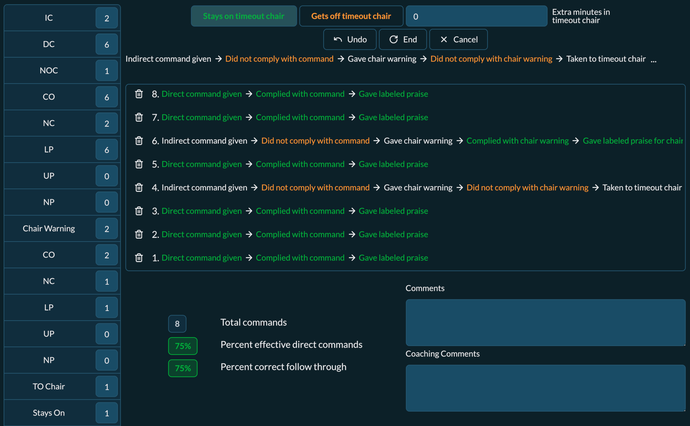Click the NC label whose count is 2

tap(49, 123)
